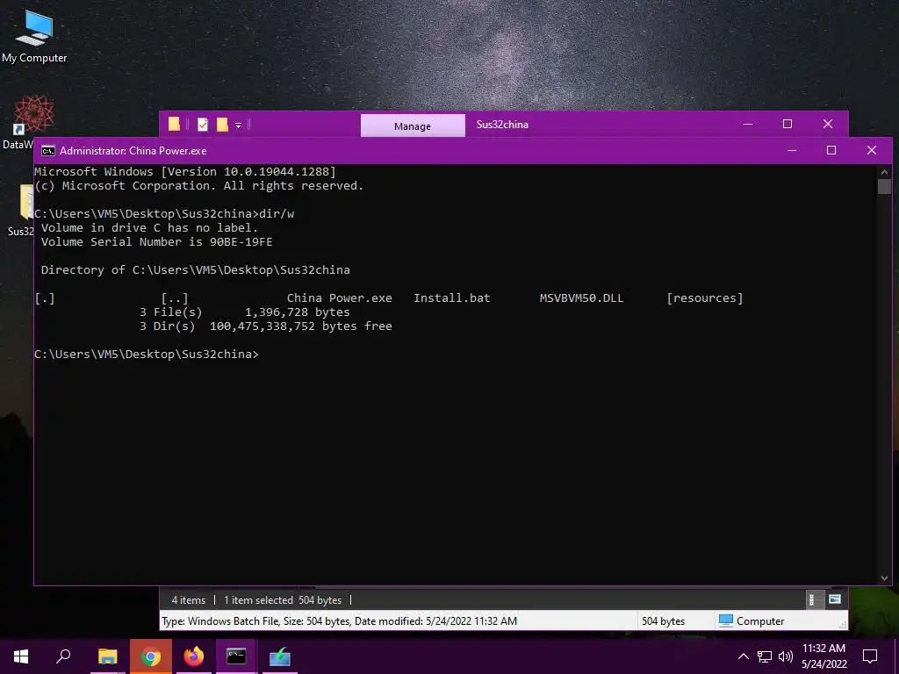
Task: Switch Explorer to details view via status bar icon
Action: (x=811, y=600)
